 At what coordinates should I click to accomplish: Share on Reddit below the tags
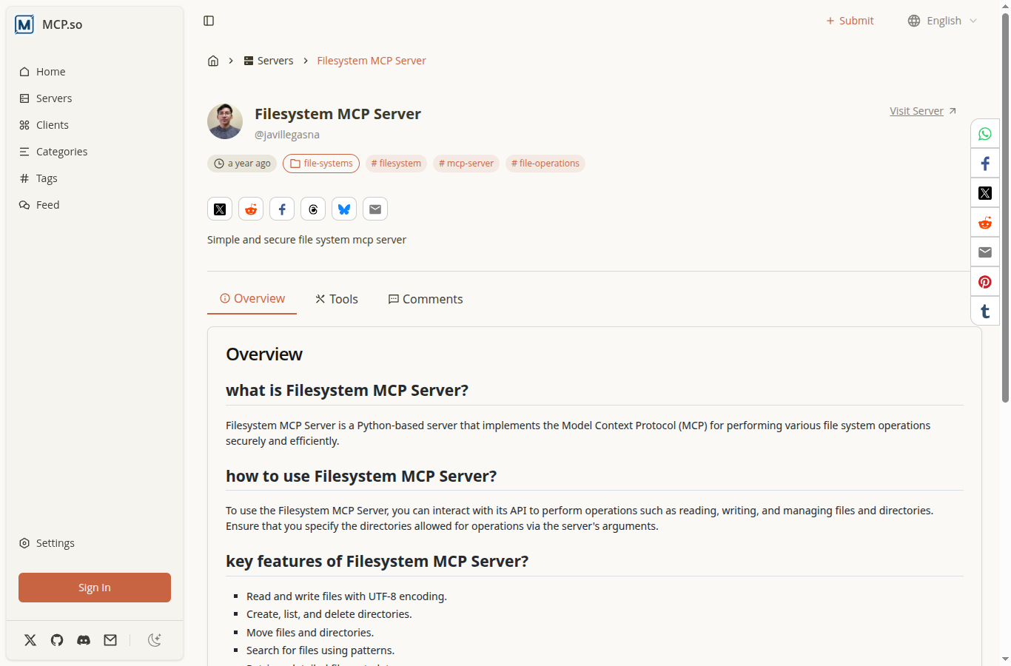click(x=251, y=209)
